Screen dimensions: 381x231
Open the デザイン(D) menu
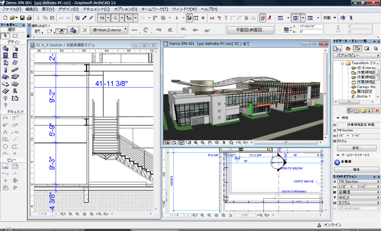point(68,9)
